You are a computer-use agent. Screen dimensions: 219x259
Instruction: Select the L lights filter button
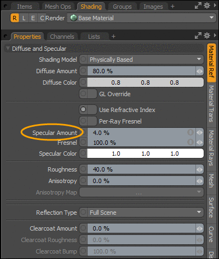coord(24,18)
